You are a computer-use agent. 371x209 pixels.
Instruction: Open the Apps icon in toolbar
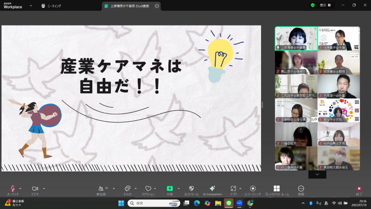click(233, 189)
